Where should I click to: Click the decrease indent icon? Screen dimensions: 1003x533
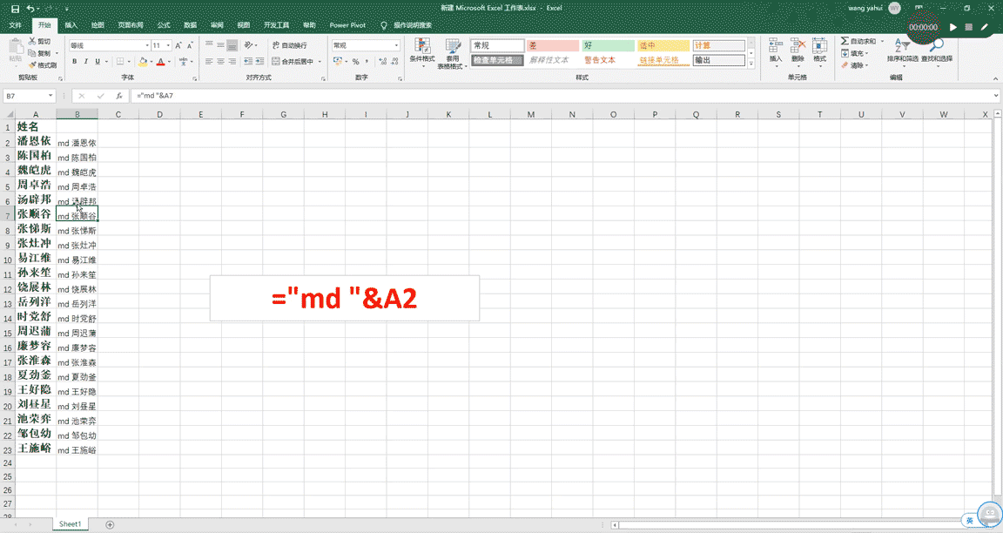tap(248, 62)
